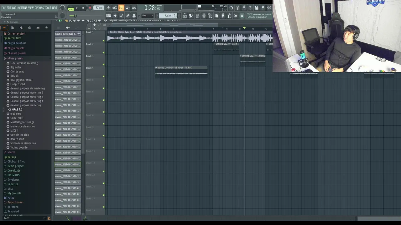Select the GRAB 1.2 preset
The width and height of the screenshot is (401, 225).
tap(17, 110)
